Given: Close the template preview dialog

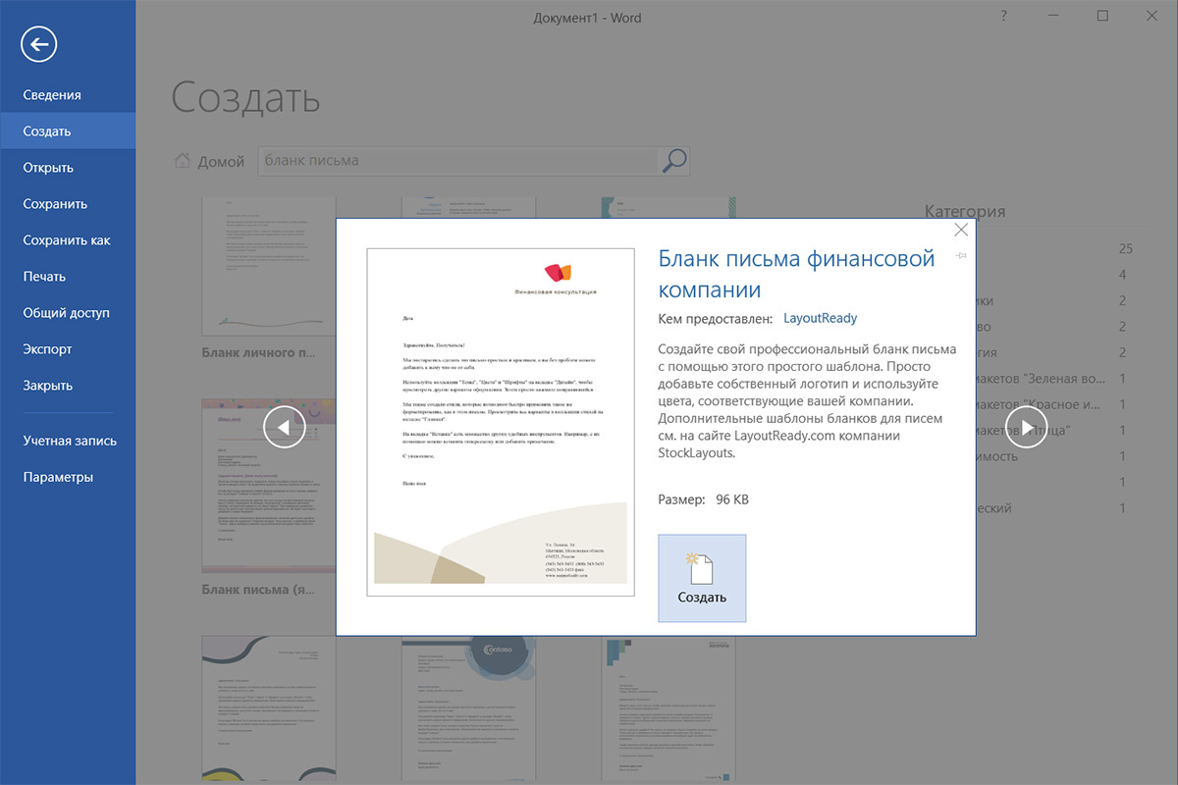Looking at the screenshot, I should [x=960, y=230].
